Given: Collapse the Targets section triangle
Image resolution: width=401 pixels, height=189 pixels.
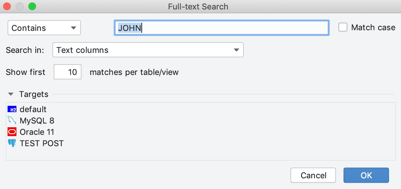Looking at the screenshot, I should click(x=11, y=94).
